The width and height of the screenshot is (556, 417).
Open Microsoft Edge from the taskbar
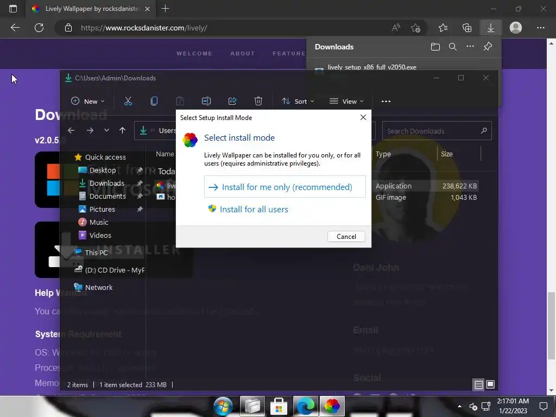tap(305, 406)
